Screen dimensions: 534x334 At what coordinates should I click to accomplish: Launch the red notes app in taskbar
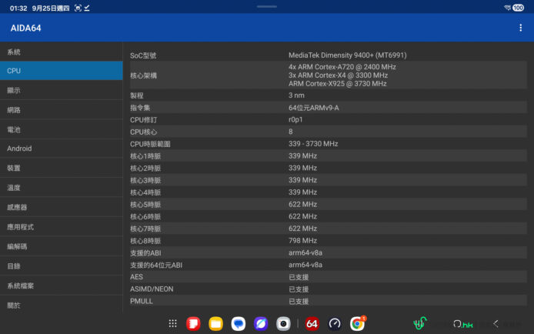(x=193, y=323)
